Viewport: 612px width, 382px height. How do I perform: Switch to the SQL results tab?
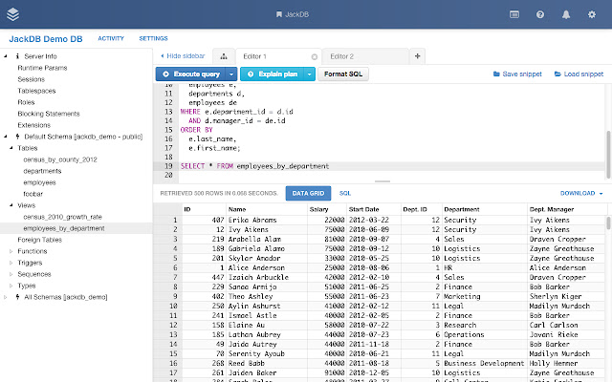[344, 192]
